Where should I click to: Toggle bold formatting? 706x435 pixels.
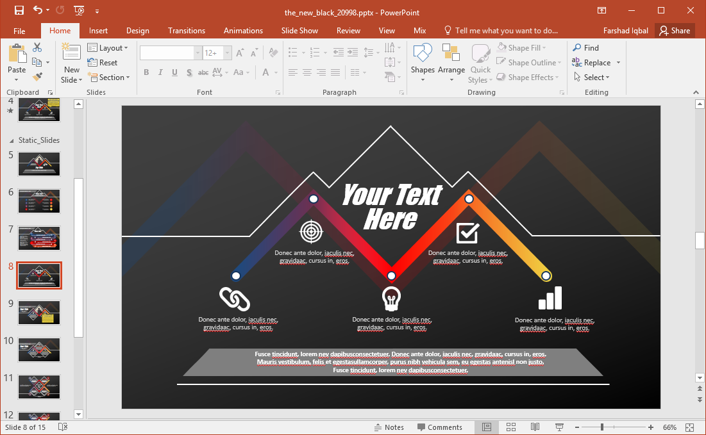146,72
